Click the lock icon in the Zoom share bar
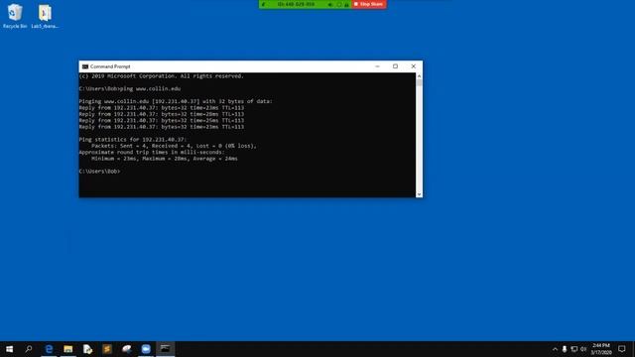635x357 pixels. point(346,4)
